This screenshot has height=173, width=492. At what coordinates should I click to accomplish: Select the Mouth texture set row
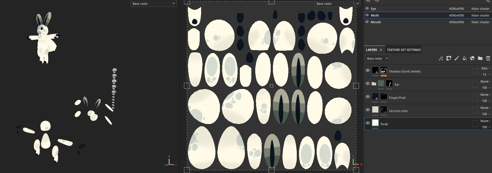tap(428, 22)
